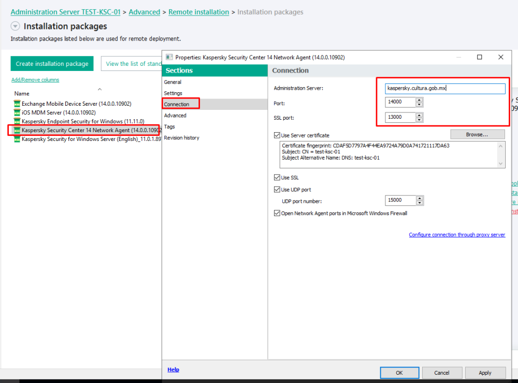Click Browse to choose a server certificate

[478, 135]
